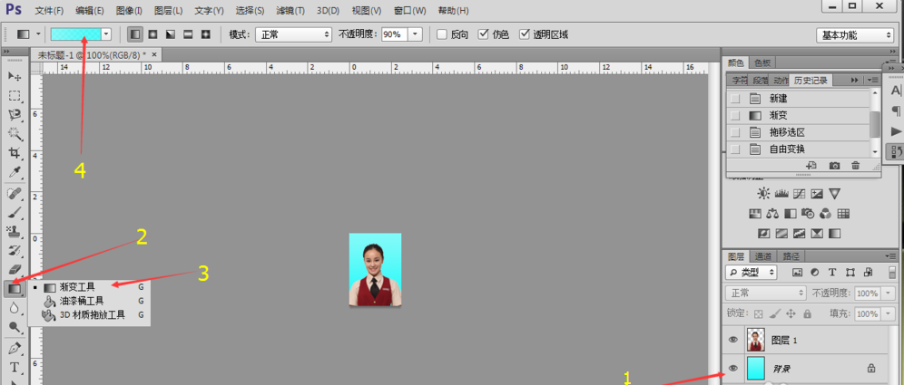Open the Character panel icon (A)
Image resolution: width=904 pixels, height=385 pixels.
pyautogui.click(x=895, y=91)
